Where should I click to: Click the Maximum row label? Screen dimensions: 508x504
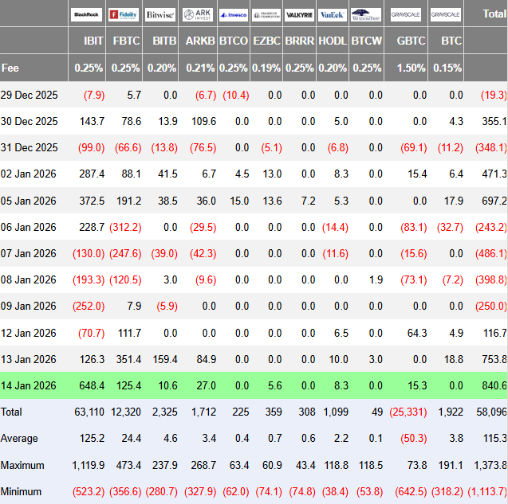23,465
